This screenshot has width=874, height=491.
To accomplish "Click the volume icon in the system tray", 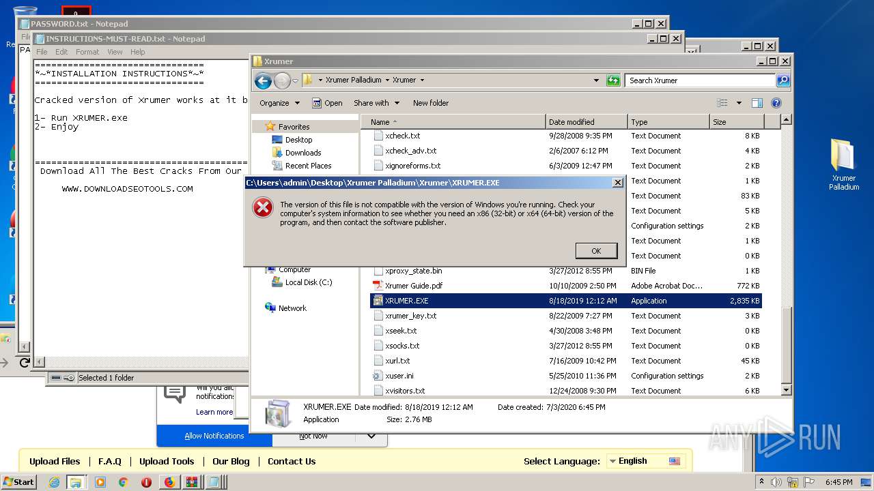I will coord(777,482).
